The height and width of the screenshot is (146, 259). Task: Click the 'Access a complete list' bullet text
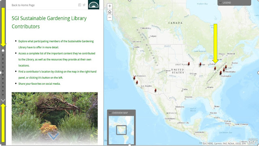[x=57, y=59]
